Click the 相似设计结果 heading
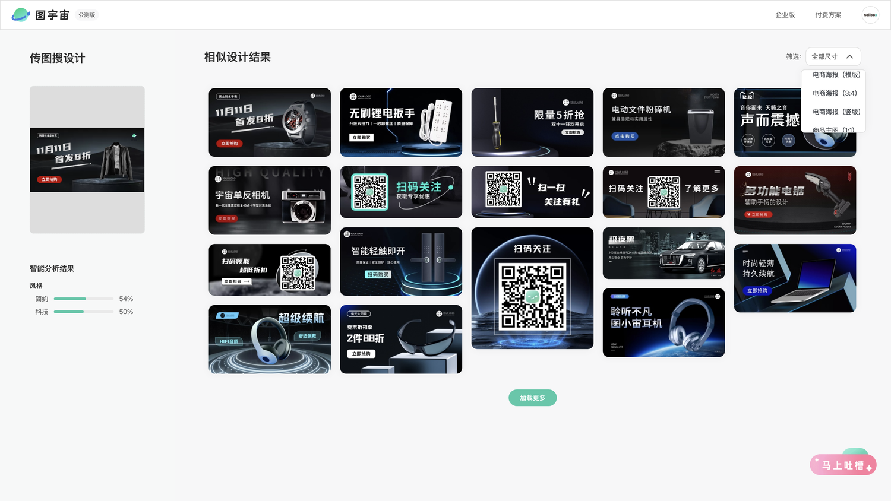The height and width of the screenshot is (501, 891). point(238,57)
